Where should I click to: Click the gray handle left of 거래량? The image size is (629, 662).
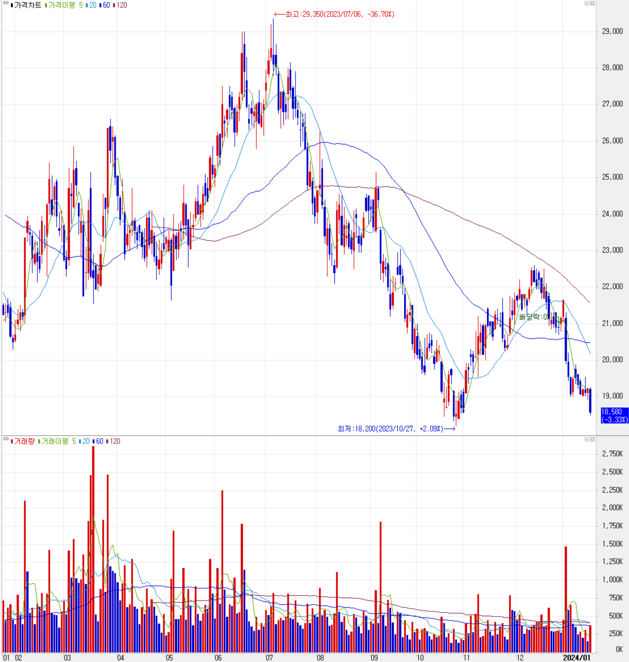coord(6,439)
